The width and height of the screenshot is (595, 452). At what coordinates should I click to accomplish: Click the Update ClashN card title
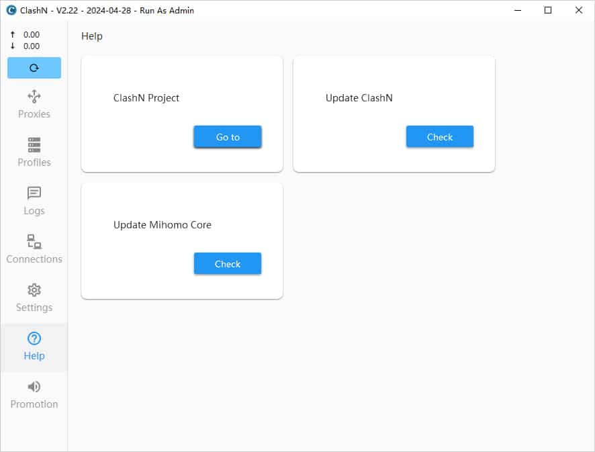tap(359, 98)
